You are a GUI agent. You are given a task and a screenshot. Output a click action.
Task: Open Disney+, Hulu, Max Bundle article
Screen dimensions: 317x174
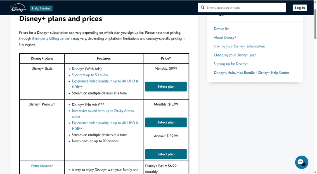pyautogui.click(x=251, y=73)
